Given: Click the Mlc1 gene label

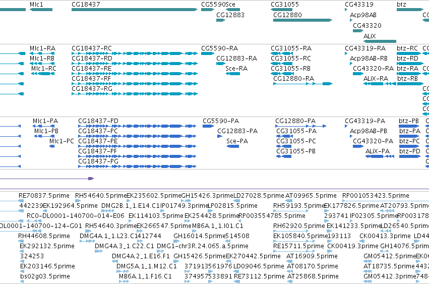Looking at the screenshot, I should pos(36,5).
